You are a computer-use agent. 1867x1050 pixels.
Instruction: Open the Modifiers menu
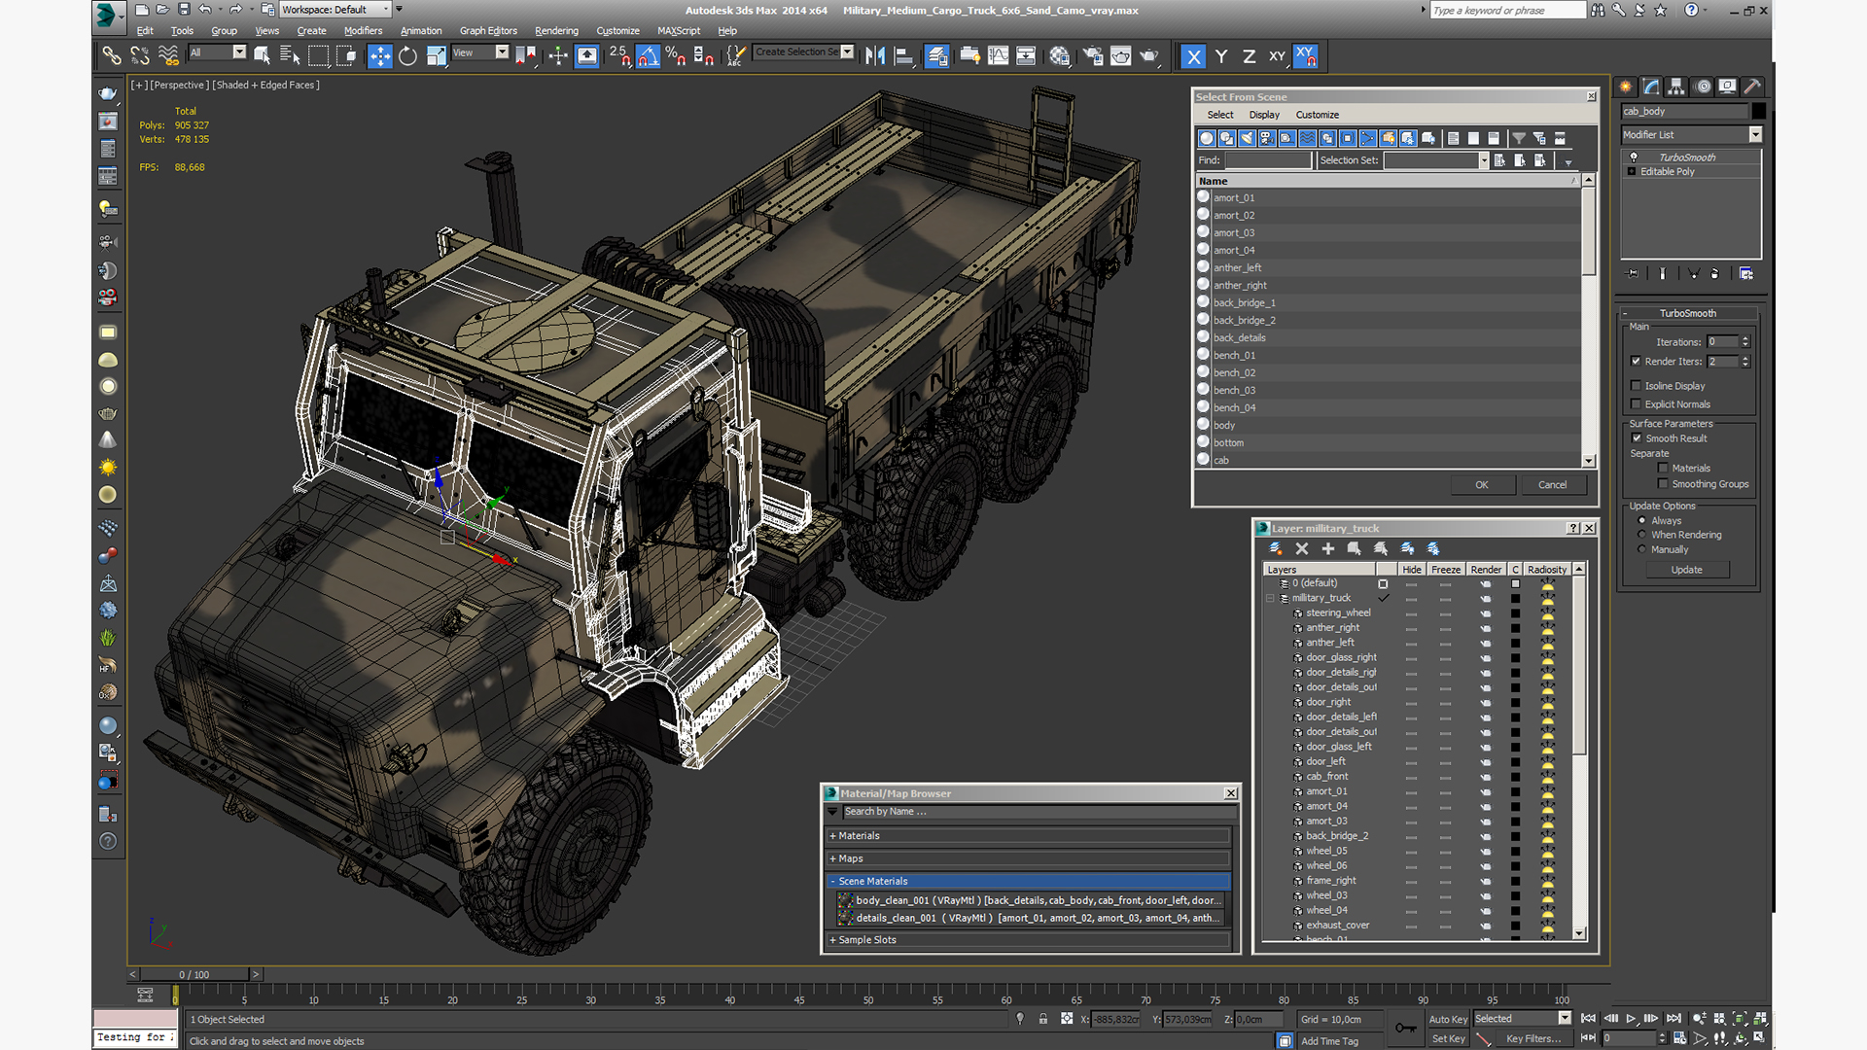point(363,31)
